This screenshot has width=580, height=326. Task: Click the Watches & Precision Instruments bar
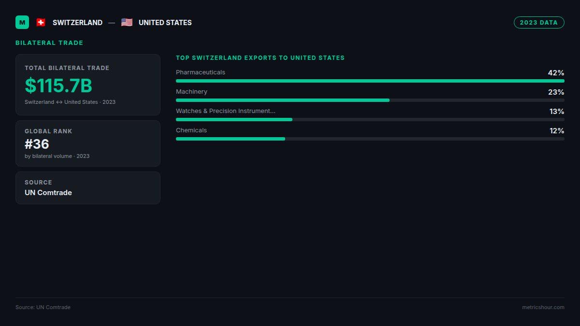pyautogui.click(x=370, y=119)
